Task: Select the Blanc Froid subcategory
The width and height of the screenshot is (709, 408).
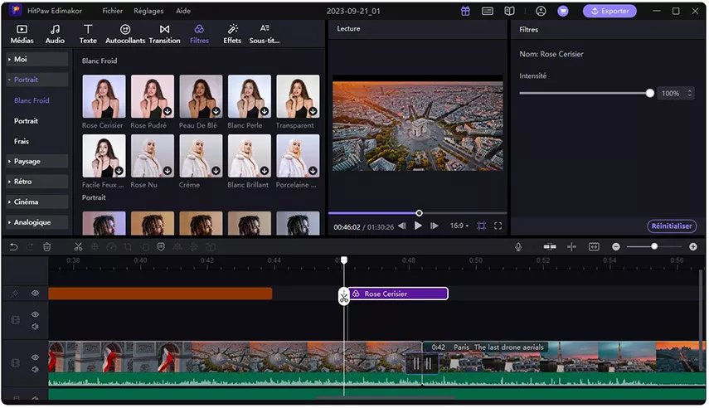Action: pos(32,100)
